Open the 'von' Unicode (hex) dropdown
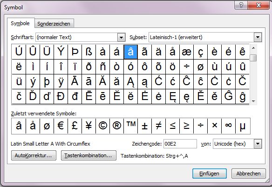The width and height of the screenshot is (272, 187). click(x=258, y=144)
